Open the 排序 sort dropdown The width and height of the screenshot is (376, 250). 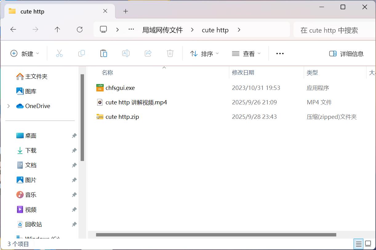point(204,54)
